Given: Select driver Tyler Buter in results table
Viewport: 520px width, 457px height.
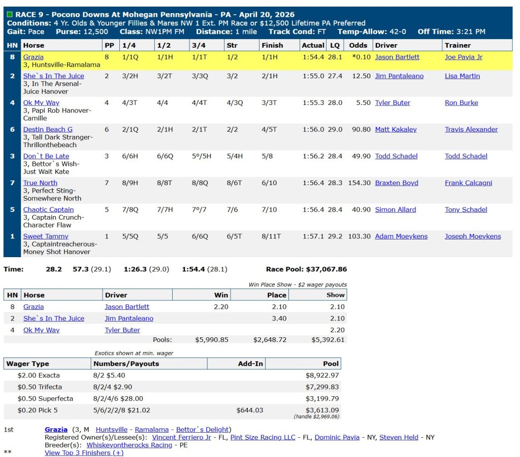Looking at the screenshot, I should tap(393, 102).
